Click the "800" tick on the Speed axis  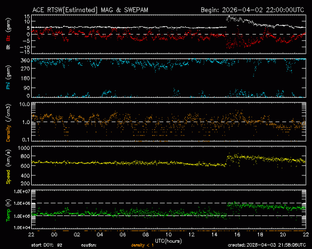pos(25,156)
